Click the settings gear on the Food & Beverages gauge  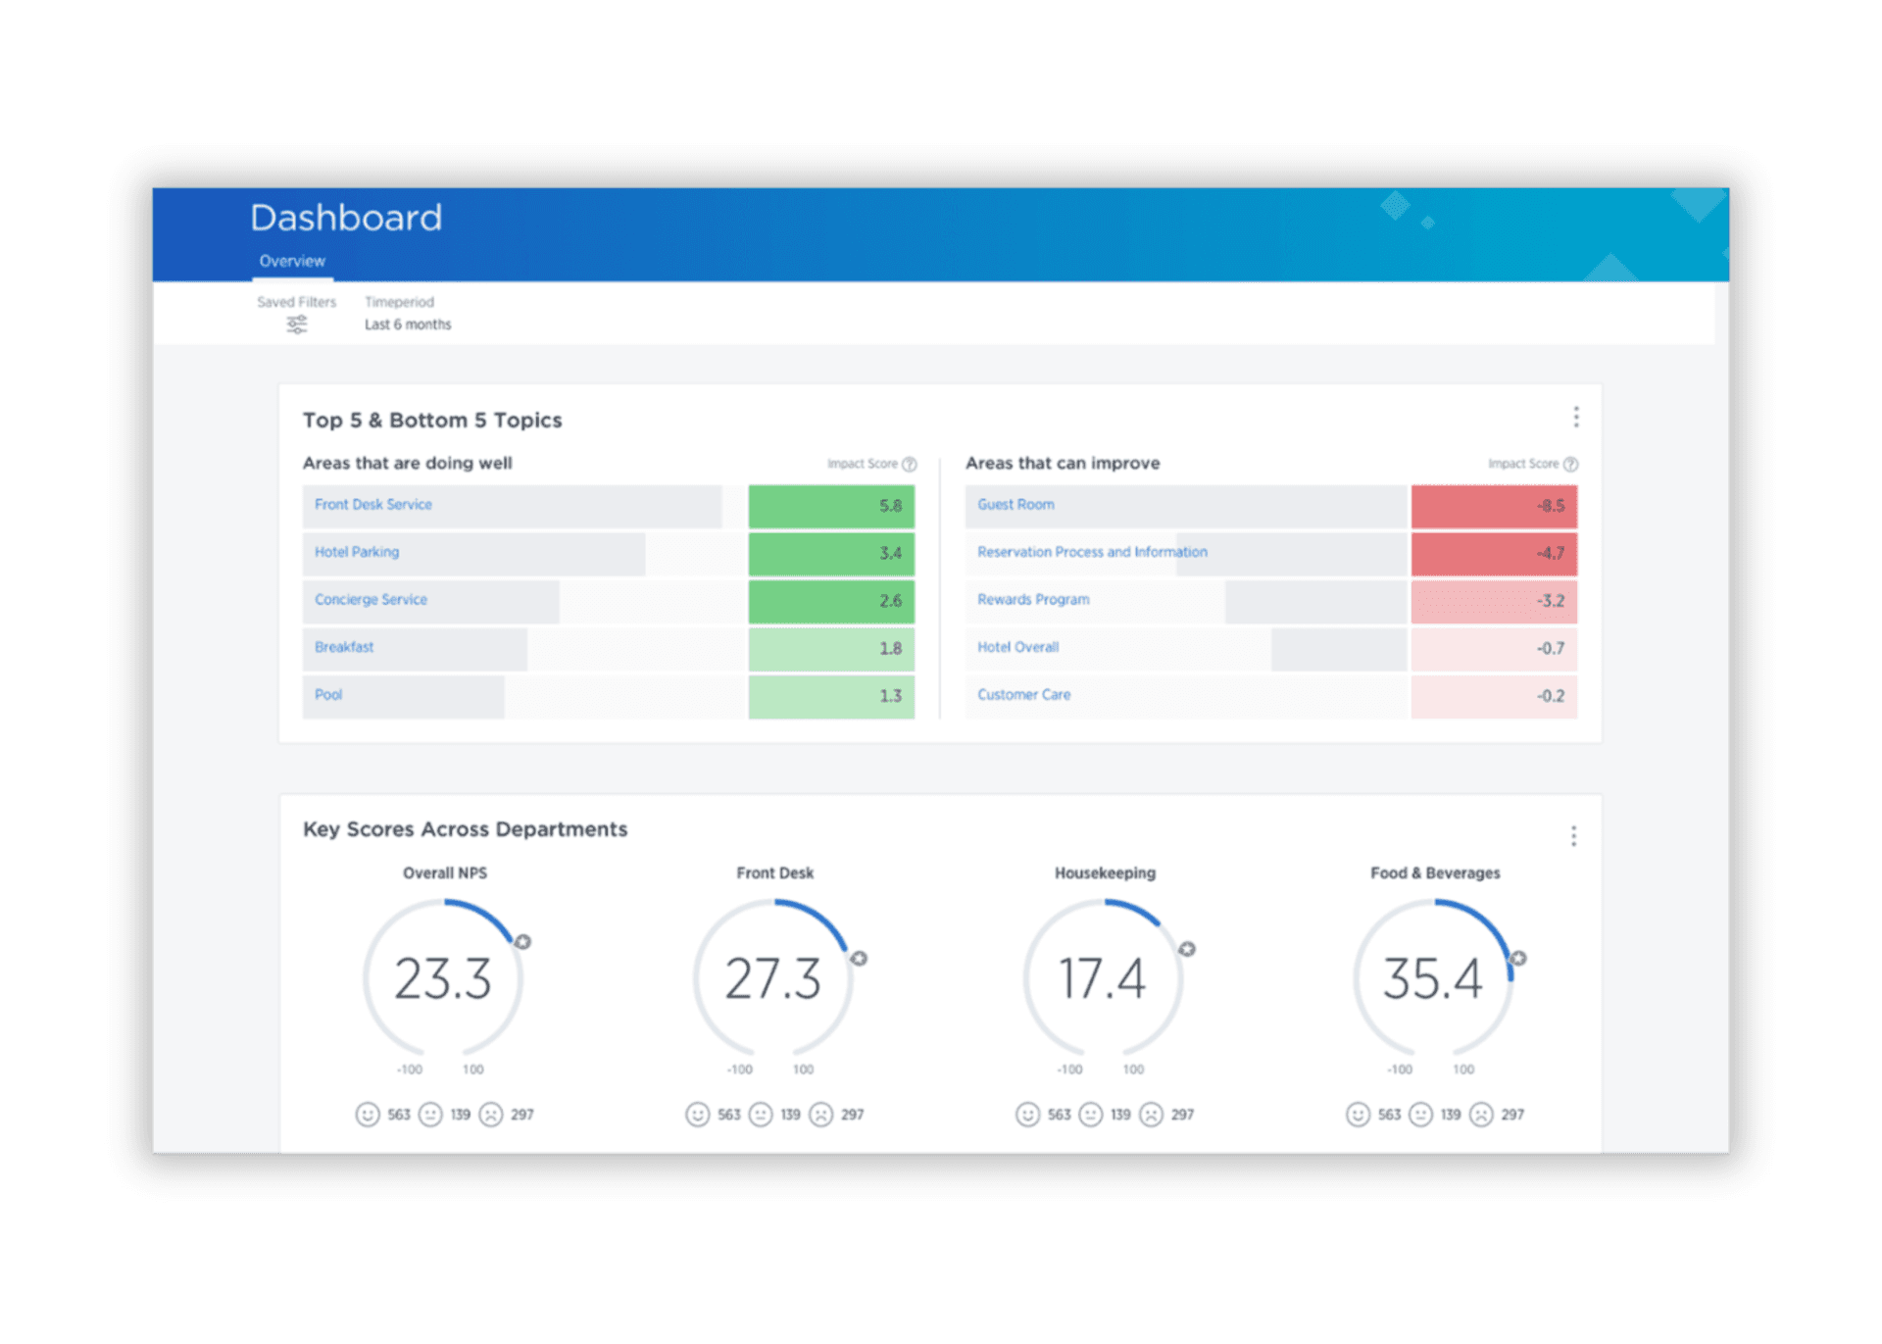(1517, 960)
